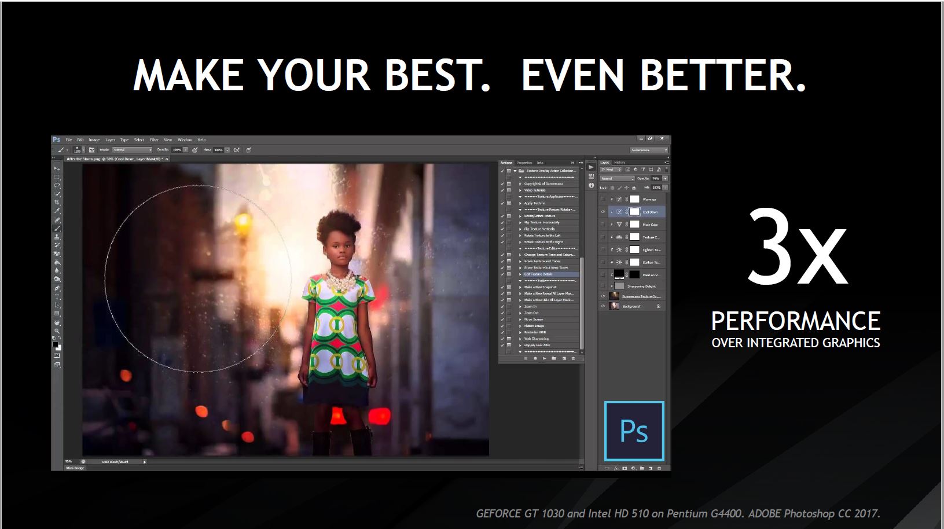Delete action trash icon in the Actions panel
This screenshot has width=944, height=529.
[x=574, y=358]
